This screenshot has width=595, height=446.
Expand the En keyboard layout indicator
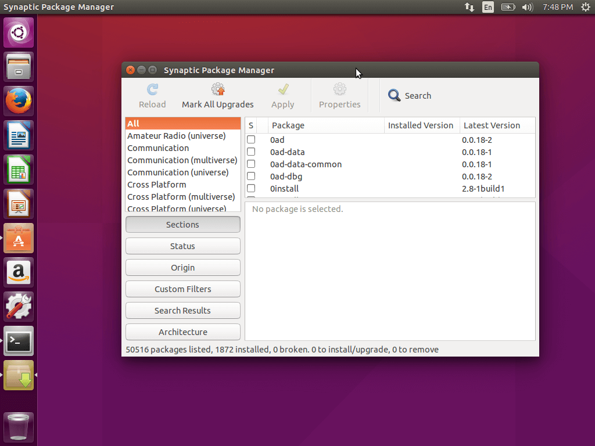click(488, 7)
